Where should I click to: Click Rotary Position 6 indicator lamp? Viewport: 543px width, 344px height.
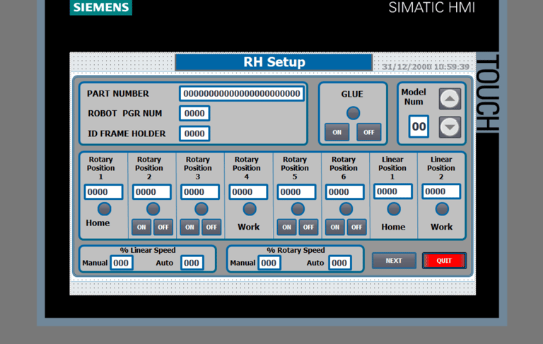click(346, 209)
